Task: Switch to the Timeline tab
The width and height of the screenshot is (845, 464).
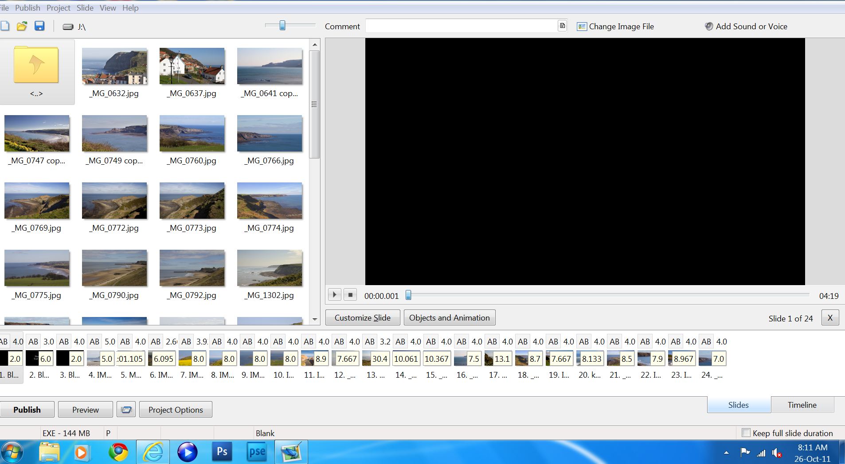Action: click(802, 405)
